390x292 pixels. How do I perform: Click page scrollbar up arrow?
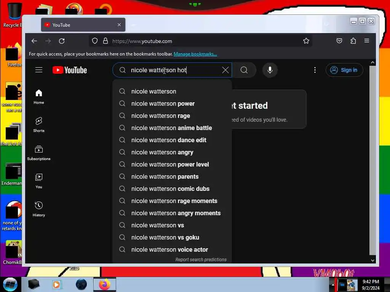[x=372, y=63]
